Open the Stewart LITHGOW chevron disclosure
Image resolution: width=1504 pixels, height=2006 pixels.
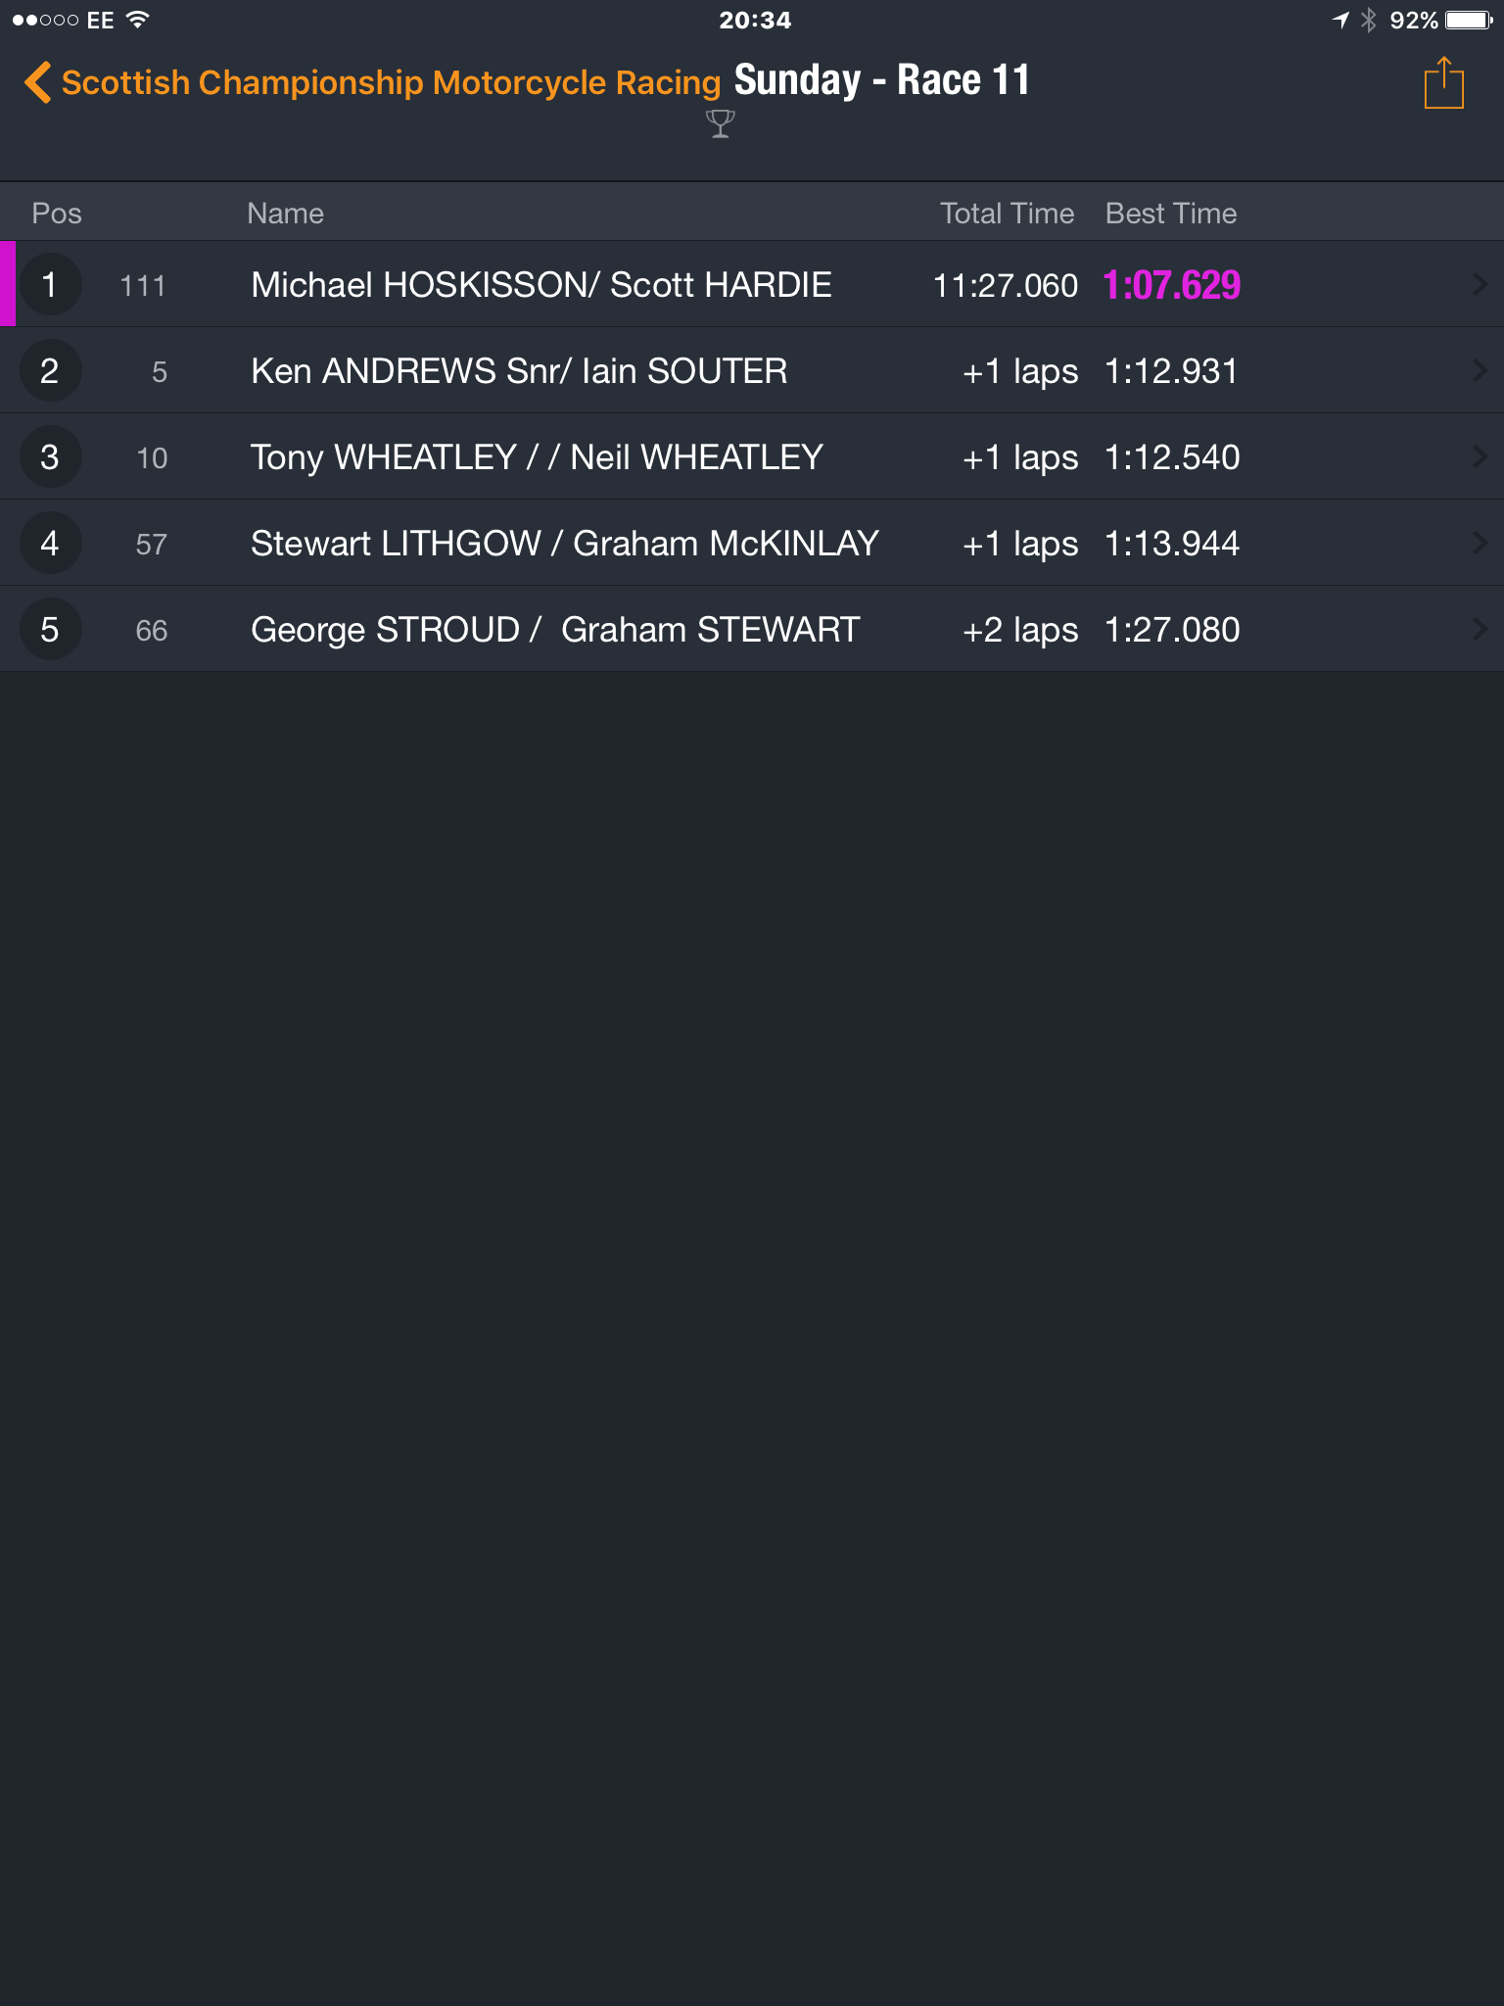[x=1479, y=544]
